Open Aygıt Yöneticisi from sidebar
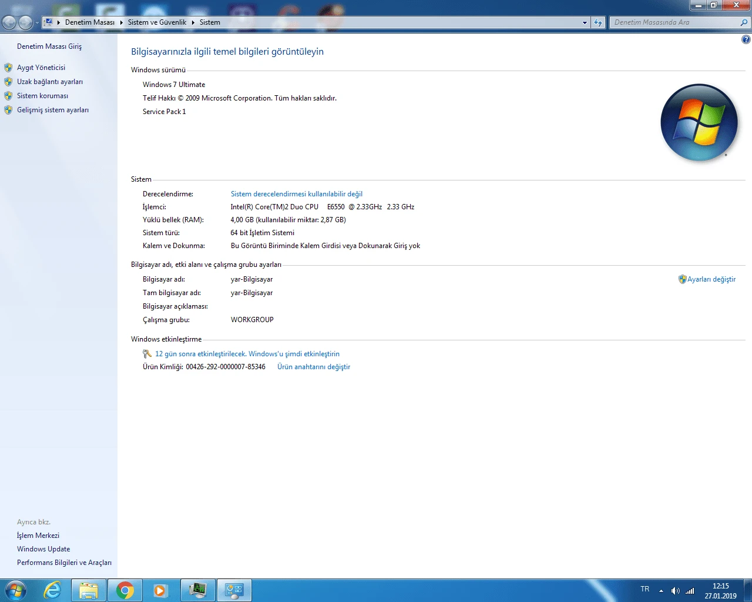 [41, 68]
